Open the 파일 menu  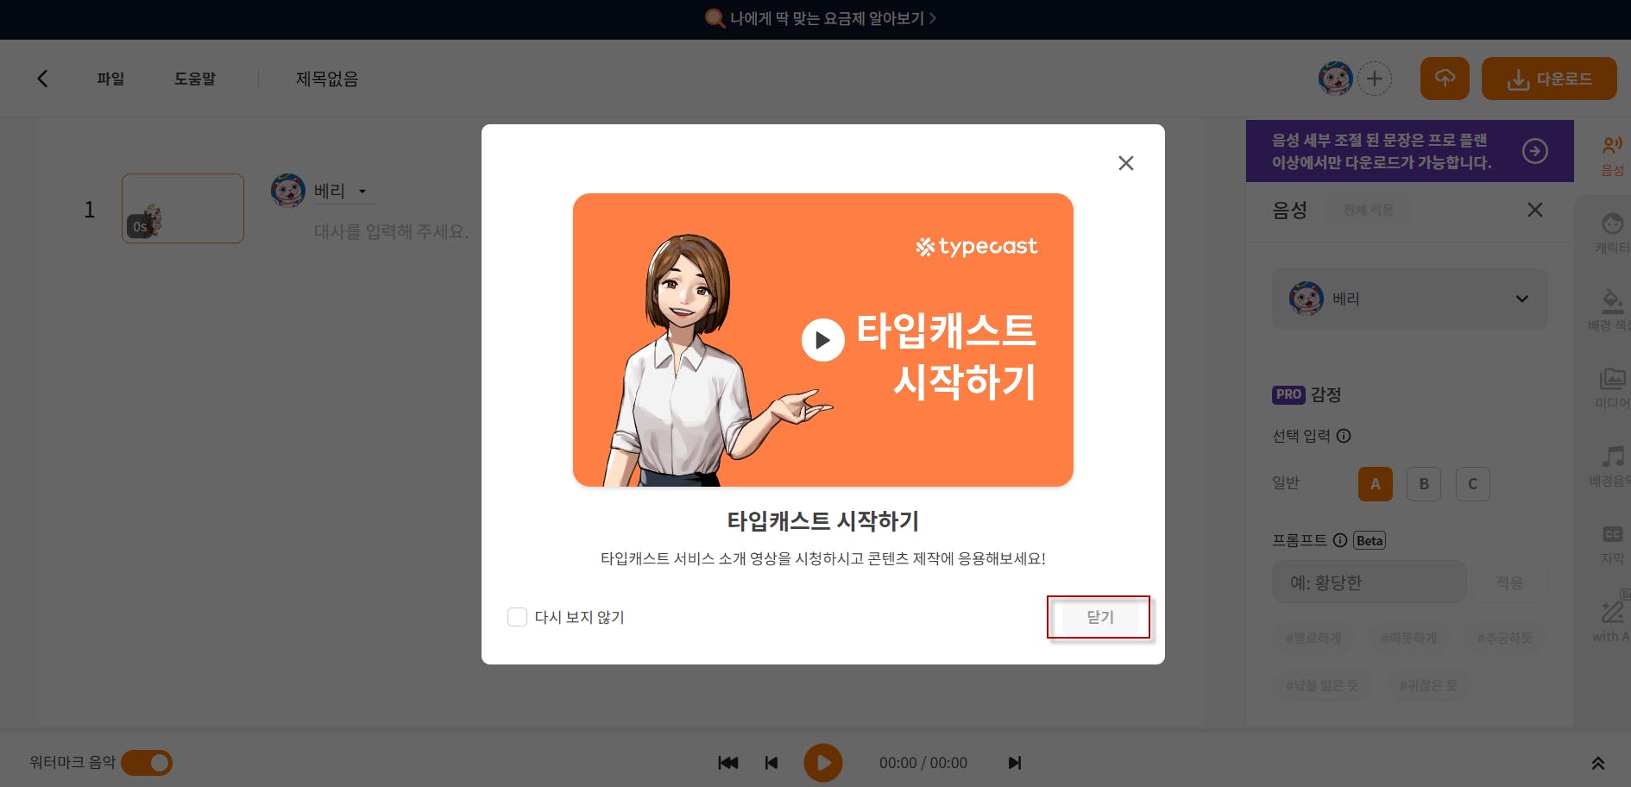[x=110, y=79]
